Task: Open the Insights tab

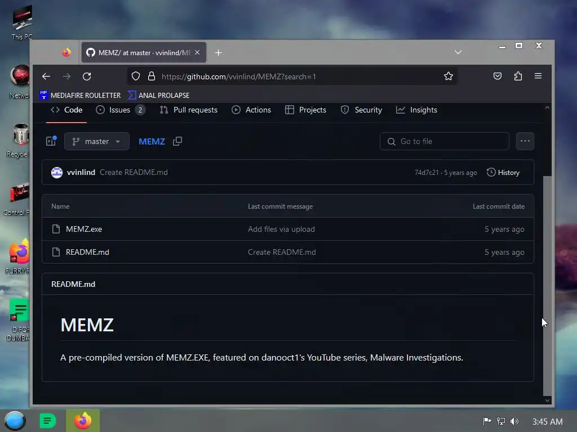Action: click(416, 110)
